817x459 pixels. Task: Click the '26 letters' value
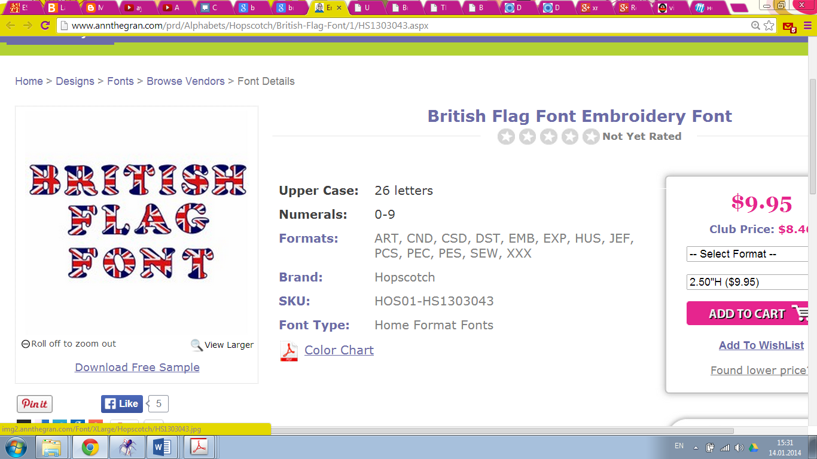point(404,191)
